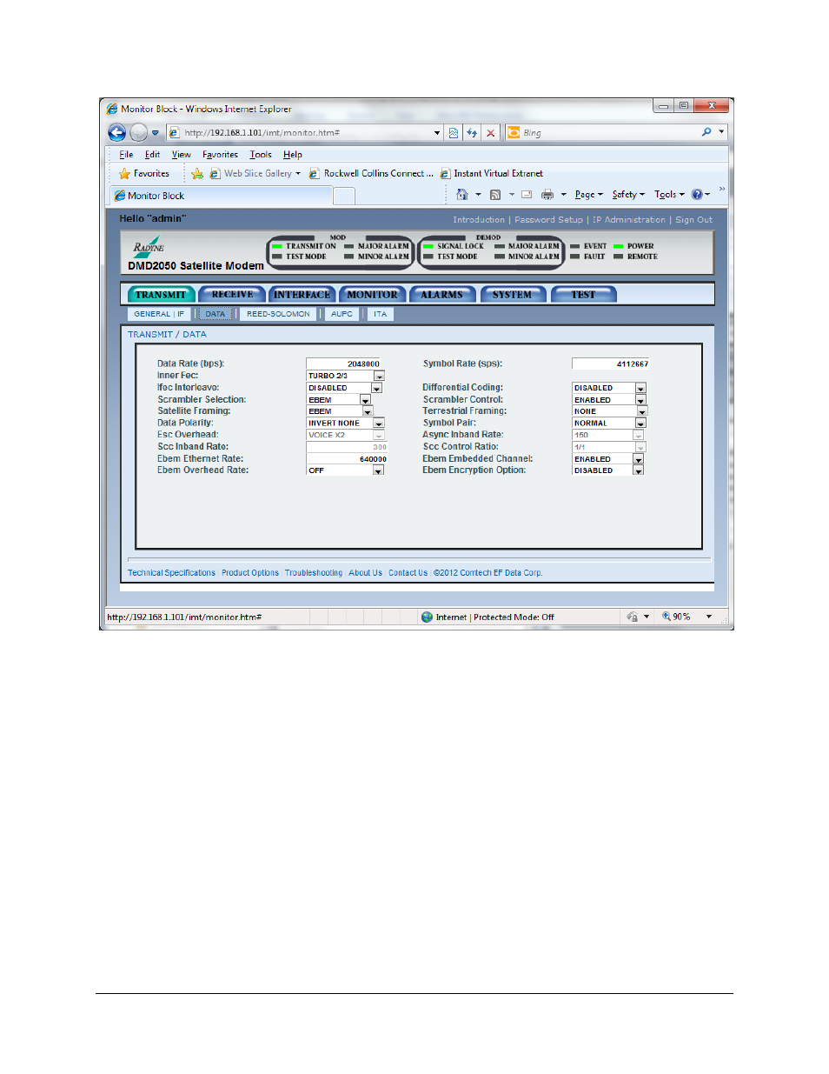Image resolution: width=829 pixels, height=1074 pixels.
Task: Click the Sign Out link
Action: pyautogui.click(x=693, y=220)
